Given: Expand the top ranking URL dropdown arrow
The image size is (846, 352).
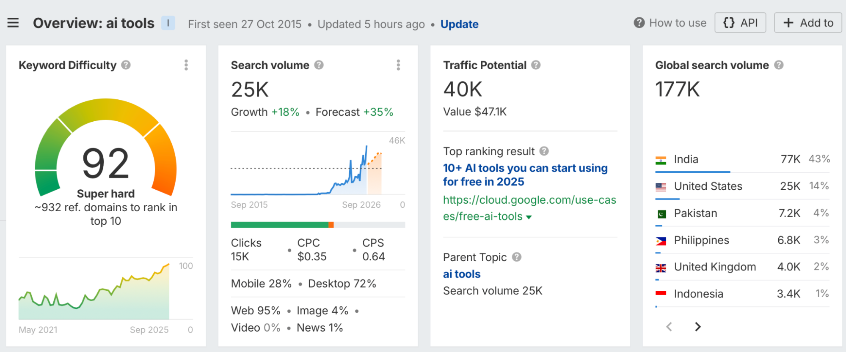Looking at the screenshot, I should 529,217.
